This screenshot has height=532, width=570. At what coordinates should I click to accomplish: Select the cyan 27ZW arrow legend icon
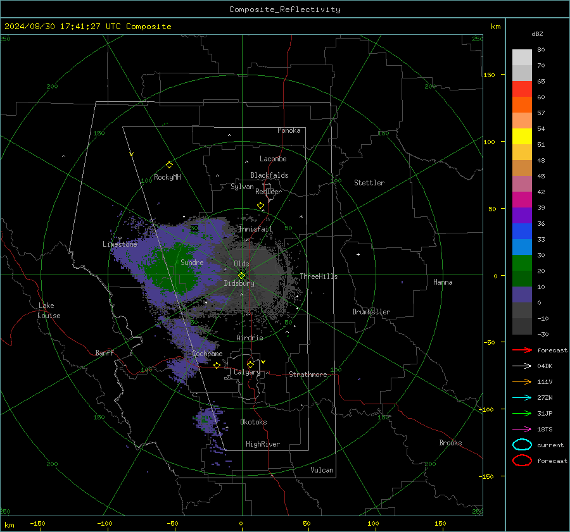[x=522, y=398]
